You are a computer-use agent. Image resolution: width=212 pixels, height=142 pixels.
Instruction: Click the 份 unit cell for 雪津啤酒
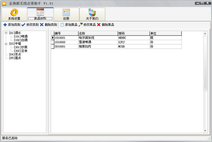point(165,42)
